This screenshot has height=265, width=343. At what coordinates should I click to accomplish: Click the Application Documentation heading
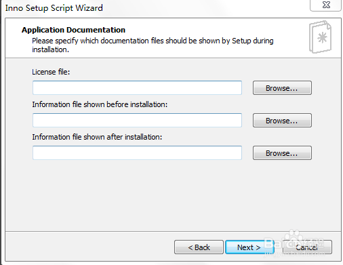point(73,30)
